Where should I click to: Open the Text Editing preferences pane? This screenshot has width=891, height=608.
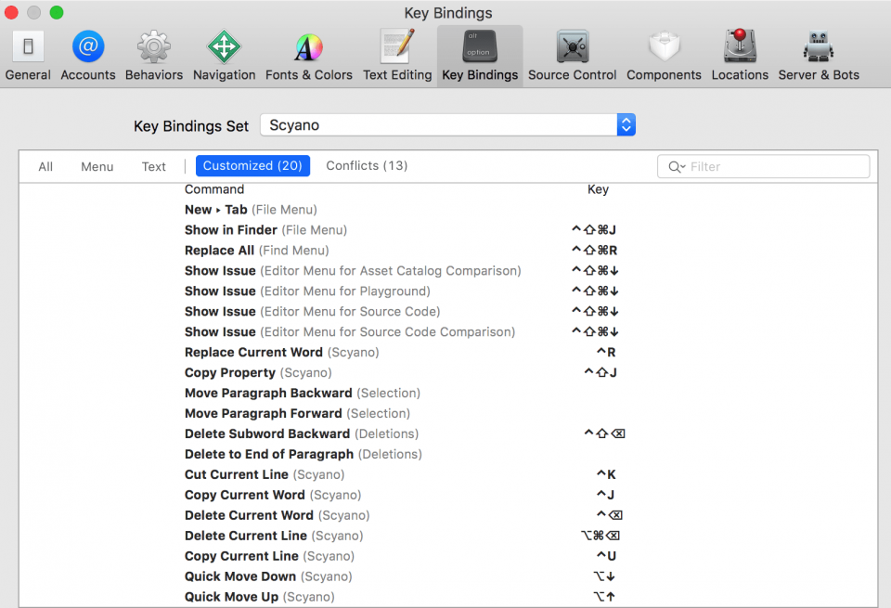397,54
